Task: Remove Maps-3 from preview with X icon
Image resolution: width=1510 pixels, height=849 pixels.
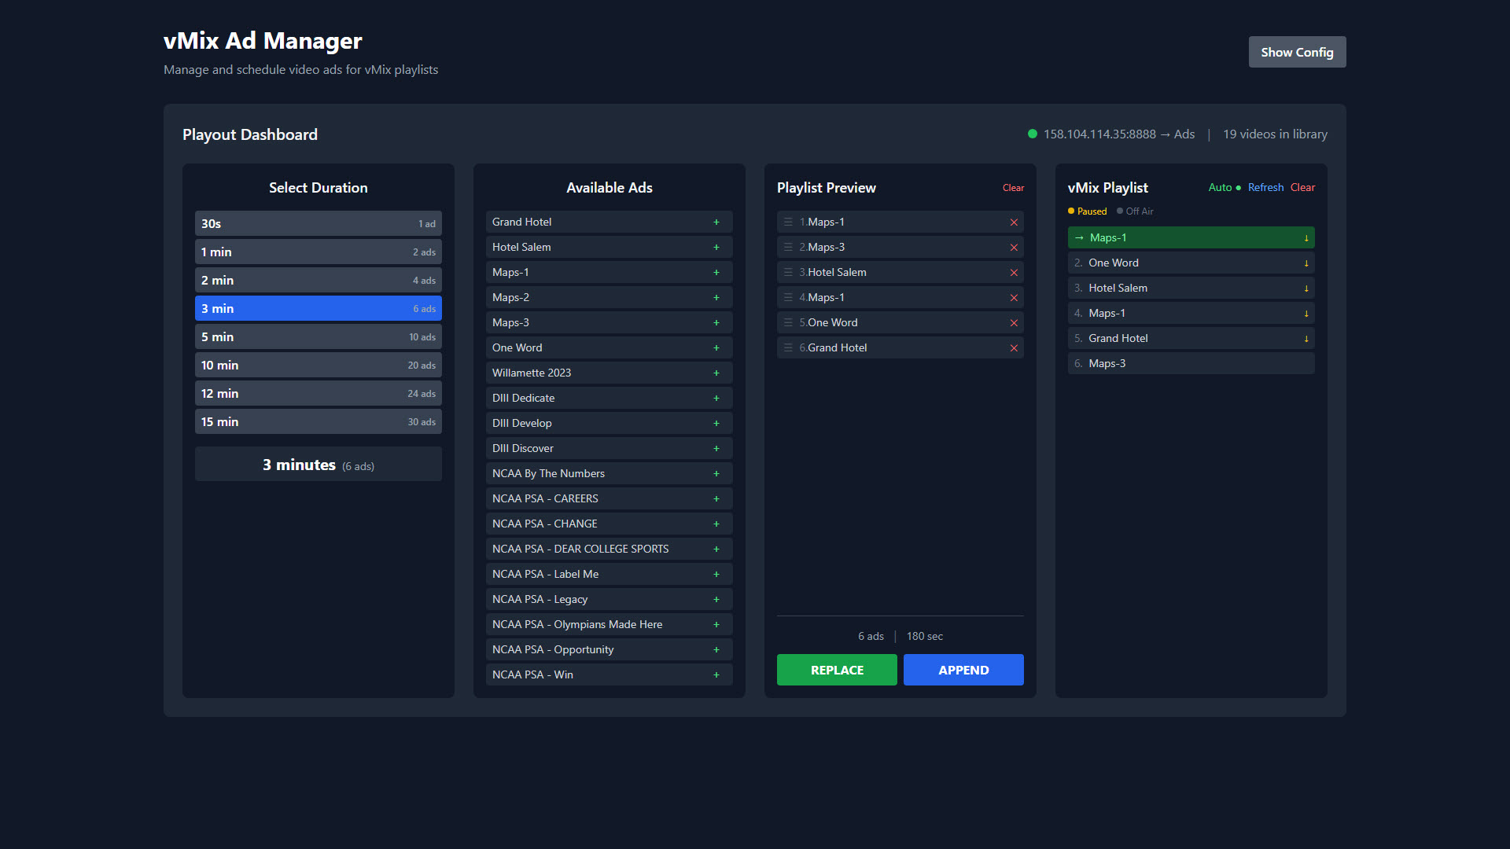Action: click(x=1014, y=247)
